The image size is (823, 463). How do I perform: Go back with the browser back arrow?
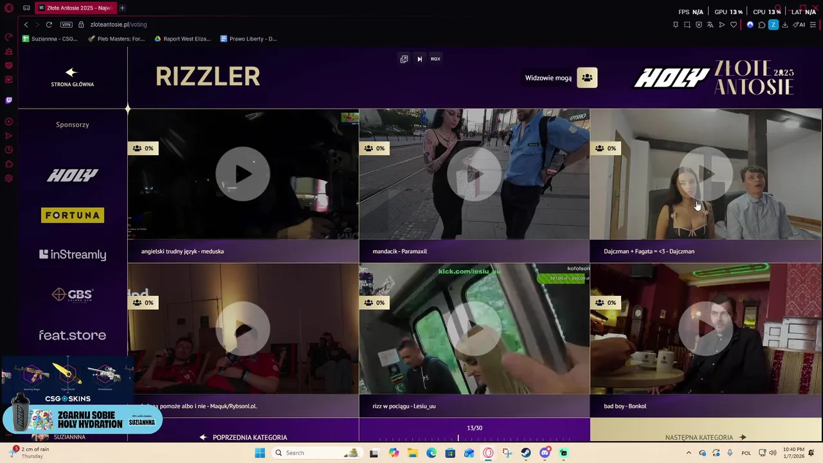pyautogui.click(x=26, y=24)
